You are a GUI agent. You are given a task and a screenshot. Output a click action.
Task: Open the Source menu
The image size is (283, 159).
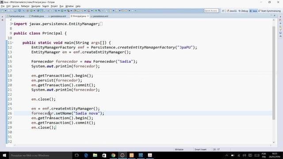[15, 6]
